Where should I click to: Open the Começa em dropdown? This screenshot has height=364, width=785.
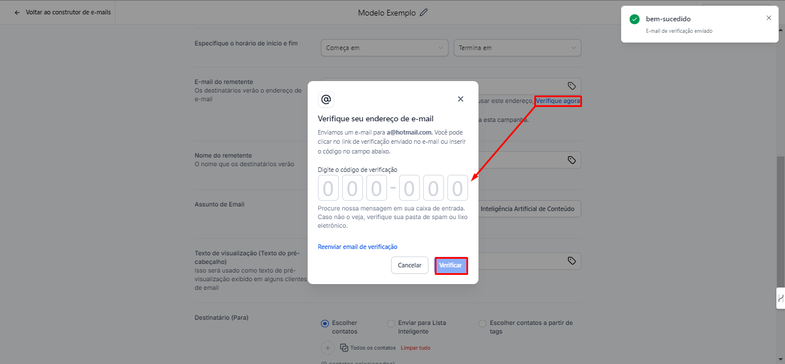[384, 48]
